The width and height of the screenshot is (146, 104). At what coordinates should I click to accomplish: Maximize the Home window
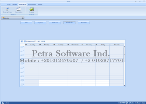tap(140, 1)
